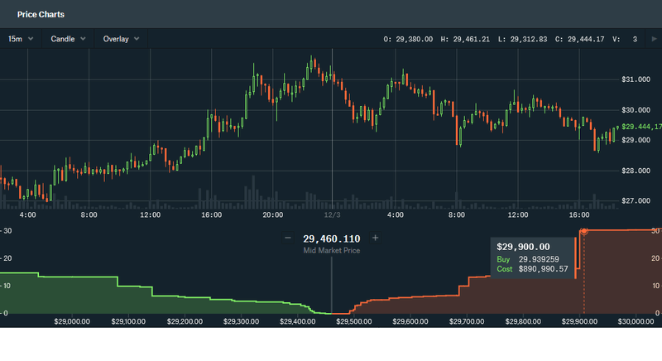Click the $29,000.00 depth axis label
Viewport: 662px width, 361px height.
[x=72, y=321]
